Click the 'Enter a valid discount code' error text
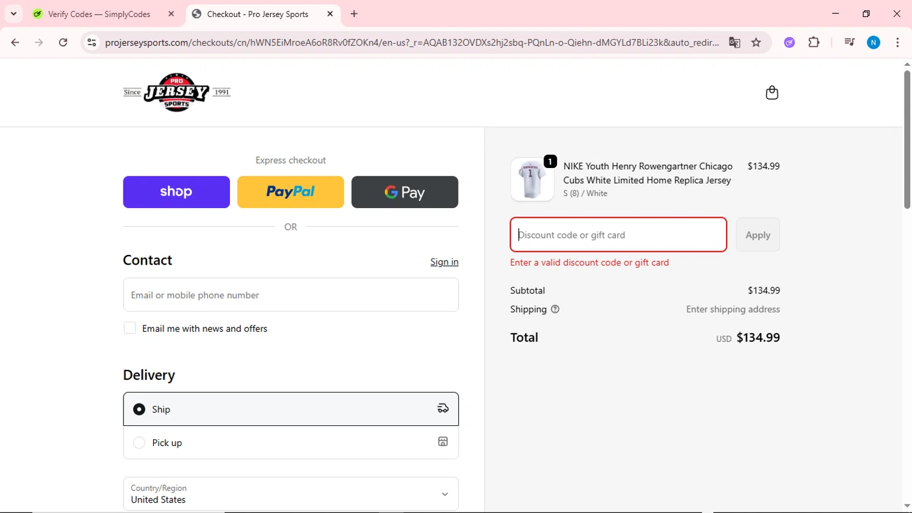Image resolution: width=912 pixels, height=513 pixels. coord(589,262)
